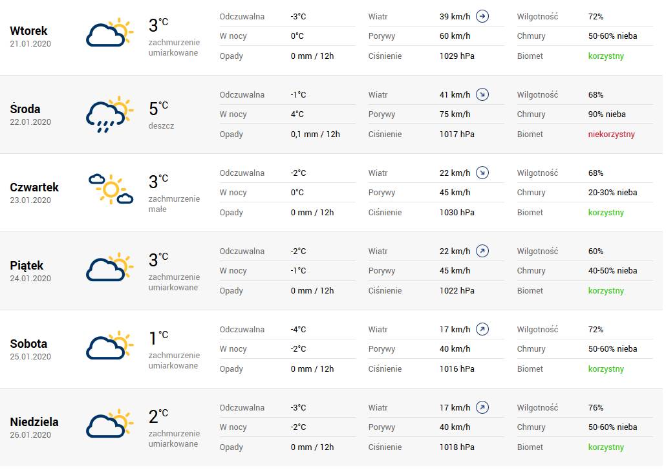
Task: Click the Niedziela partly cloudy icon
Action: tap(109, 423)
